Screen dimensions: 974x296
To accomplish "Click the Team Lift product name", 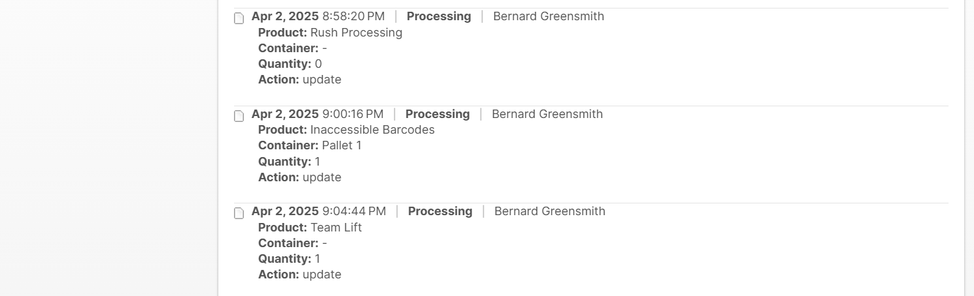I will (x=336, y=228).
